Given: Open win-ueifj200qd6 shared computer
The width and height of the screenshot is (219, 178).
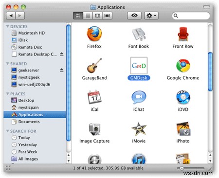Looking at the screenshot, I should [x=35, y=85].
